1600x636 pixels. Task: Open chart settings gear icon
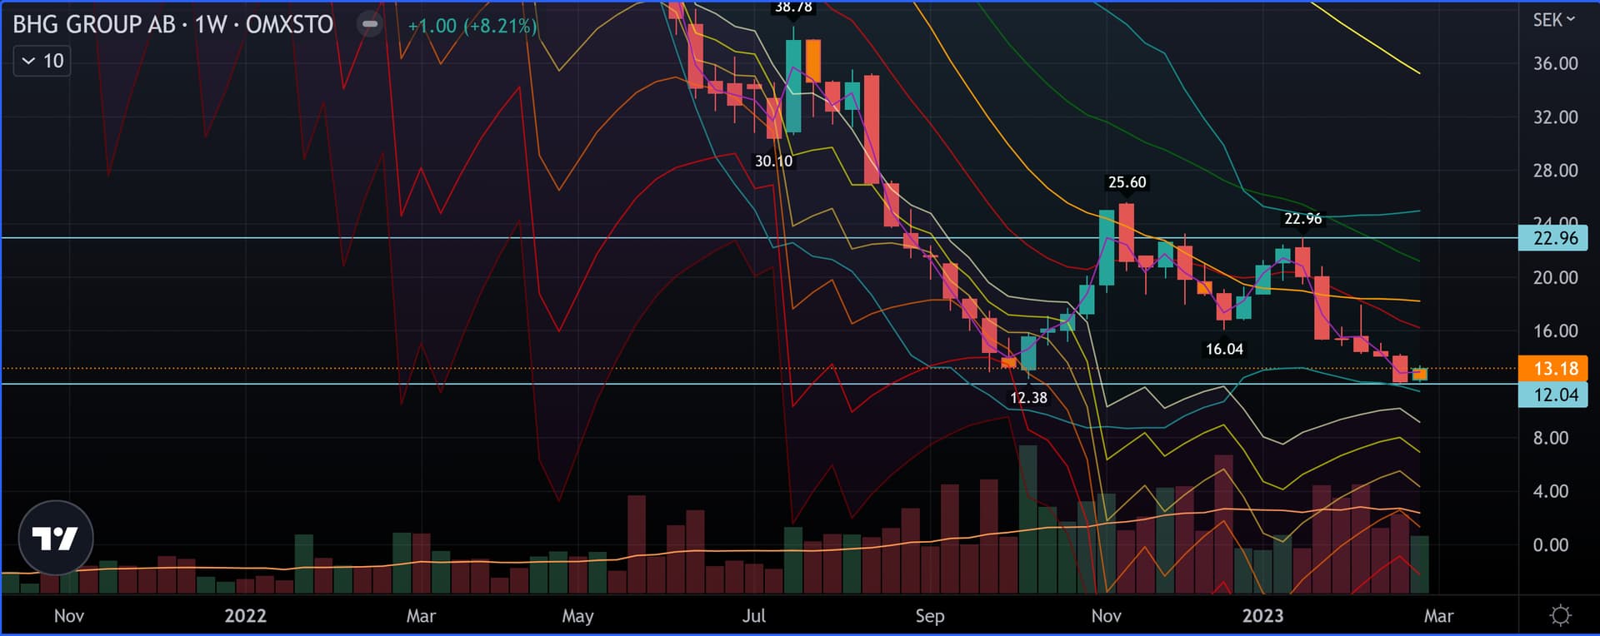coord(1560,615)
